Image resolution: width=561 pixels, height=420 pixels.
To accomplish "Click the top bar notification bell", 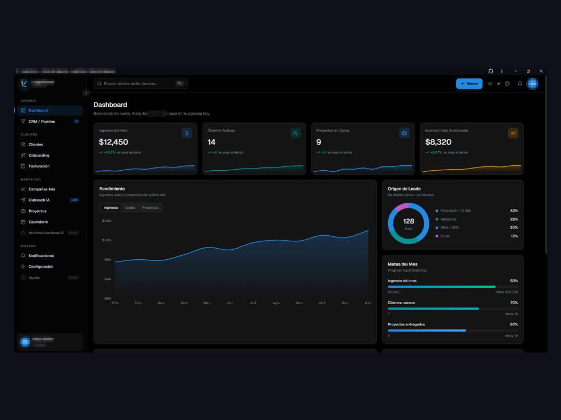I will coord(520,83).
